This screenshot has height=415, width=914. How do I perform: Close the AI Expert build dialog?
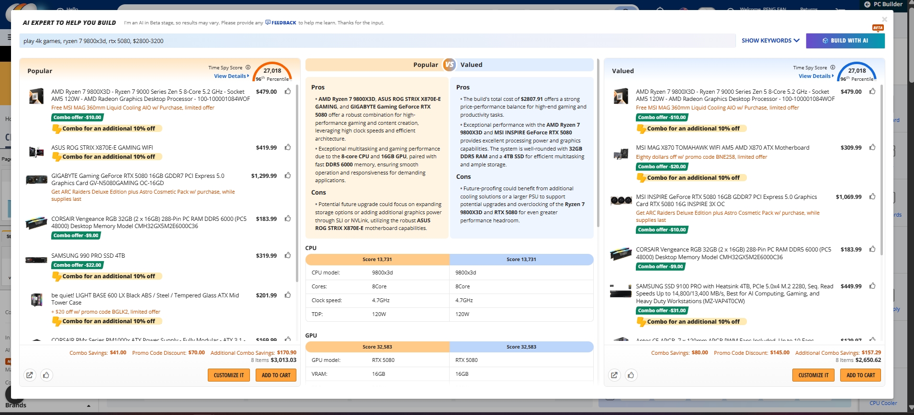[x=884, y=20]
